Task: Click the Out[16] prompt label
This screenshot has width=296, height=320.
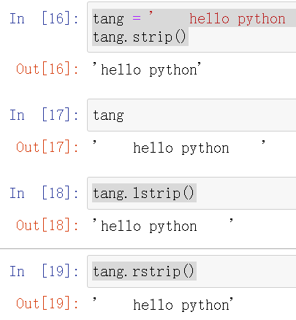Action: point(48,69)
